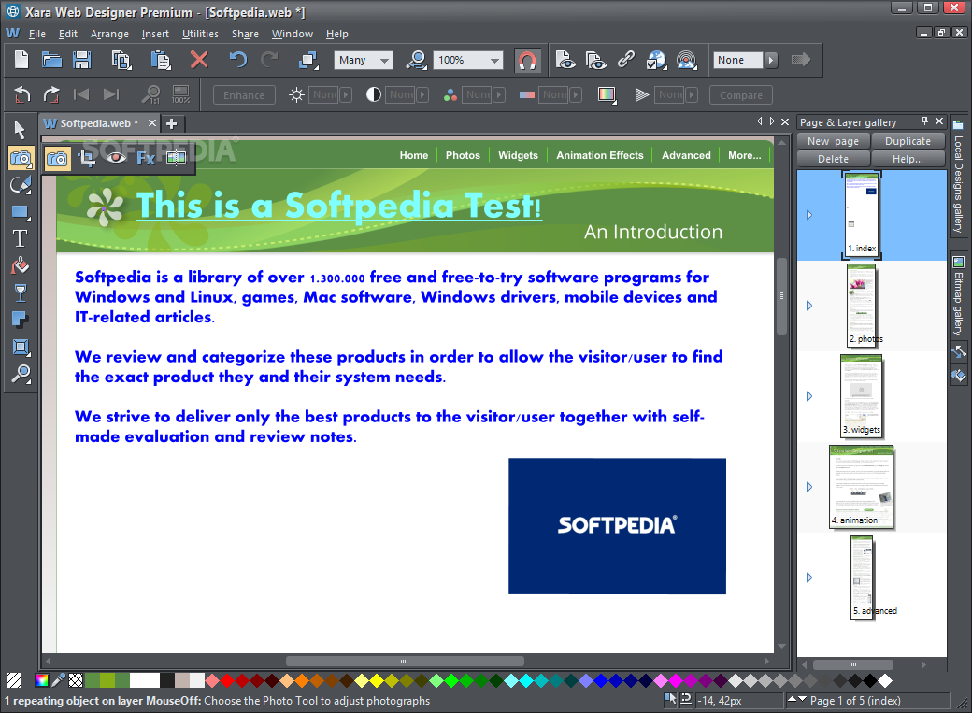Open the Utilities menu
Viewport: 972px width, 713px height.
click(200, 34)
